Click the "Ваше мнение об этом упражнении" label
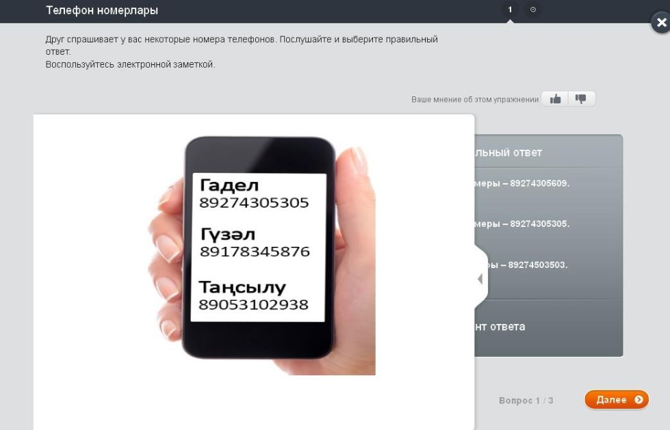The height and width of the screenshot is (430, 670). pos(475,100)
